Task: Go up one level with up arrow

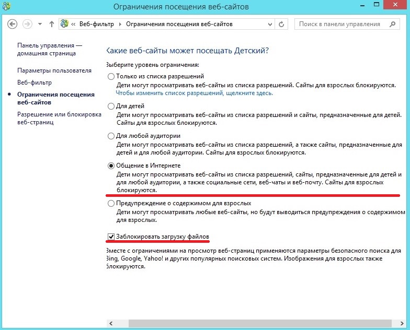Action: click(51, 24)
